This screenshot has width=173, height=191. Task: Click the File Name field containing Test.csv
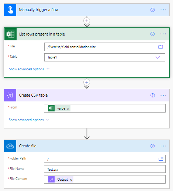[105, 169]
